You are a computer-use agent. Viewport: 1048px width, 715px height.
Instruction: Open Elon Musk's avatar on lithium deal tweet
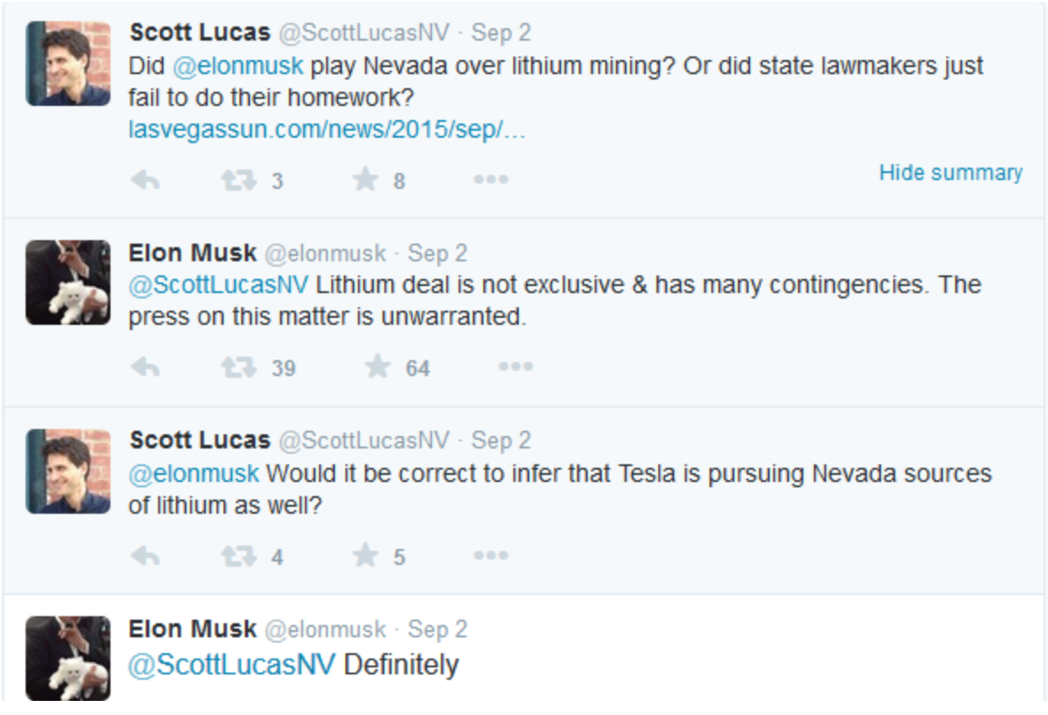point(68,282)
